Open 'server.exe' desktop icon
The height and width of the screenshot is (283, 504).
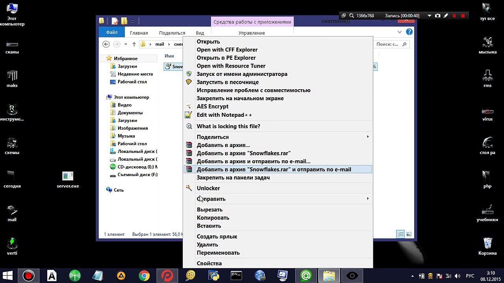tap(68, 180)
